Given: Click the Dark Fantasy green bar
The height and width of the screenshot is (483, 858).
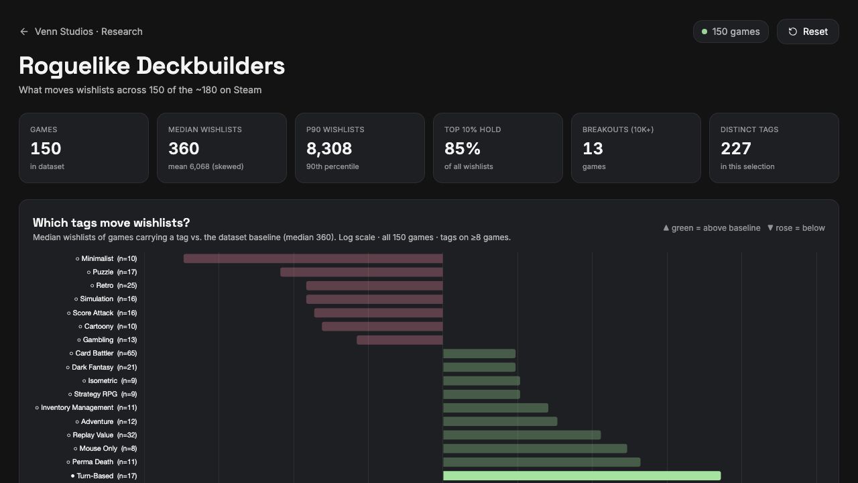Looking at the screenshot, I should pos(479,367).
